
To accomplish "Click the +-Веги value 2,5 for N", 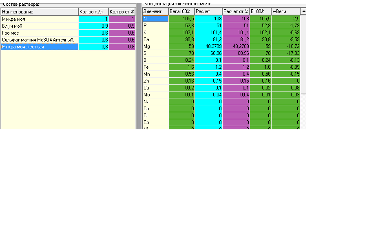I will point(285,19).
